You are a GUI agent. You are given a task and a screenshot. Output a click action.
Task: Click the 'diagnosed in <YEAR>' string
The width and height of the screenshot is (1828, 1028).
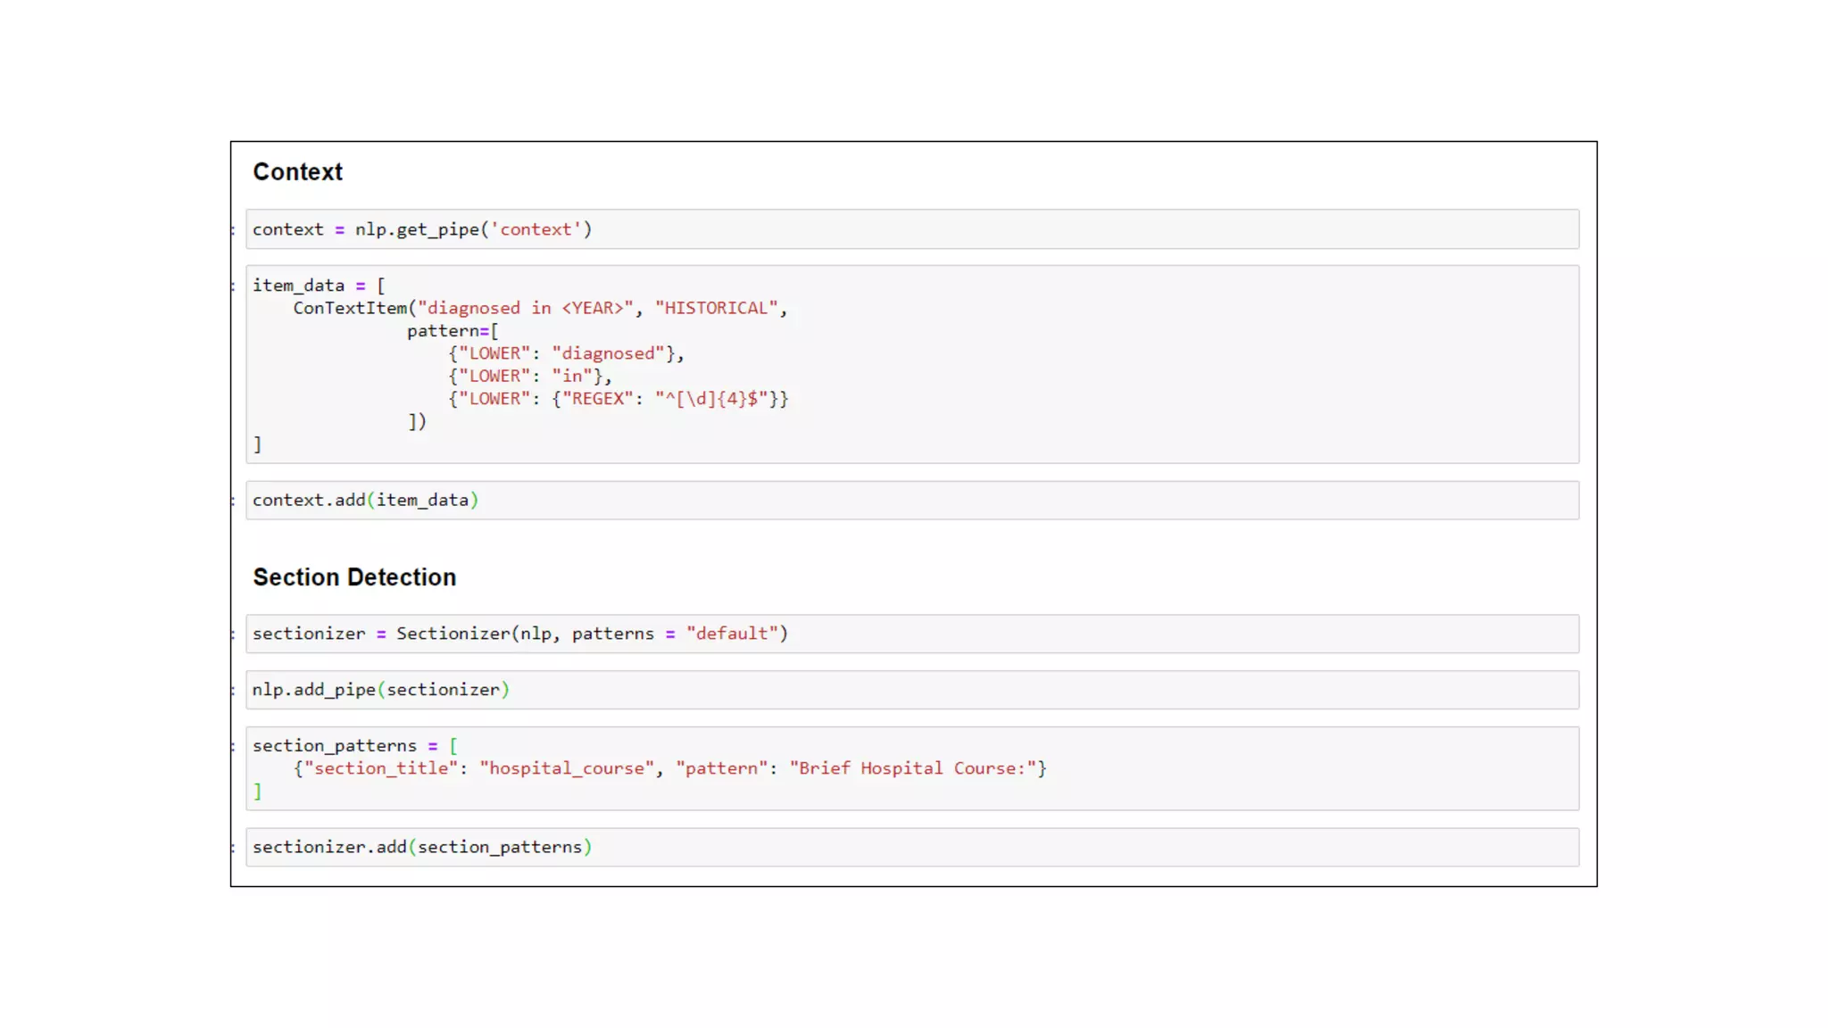pyautogui.click(x=525, y=309)
